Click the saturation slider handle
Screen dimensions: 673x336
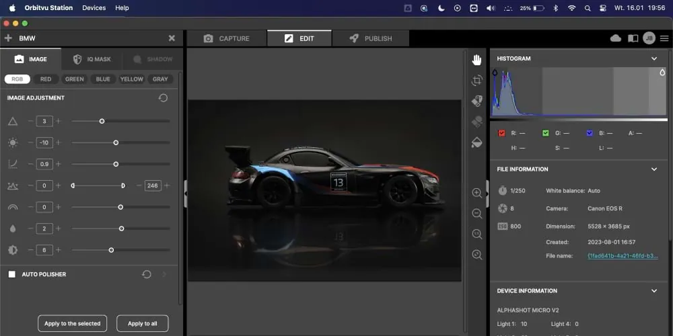point(121,228)
